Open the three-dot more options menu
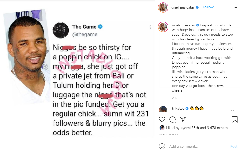Screen dimensions: 240x151 235,7
